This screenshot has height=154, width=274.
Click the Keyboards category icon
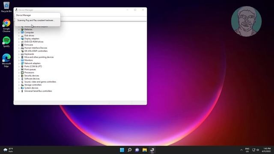coord(22,54)
